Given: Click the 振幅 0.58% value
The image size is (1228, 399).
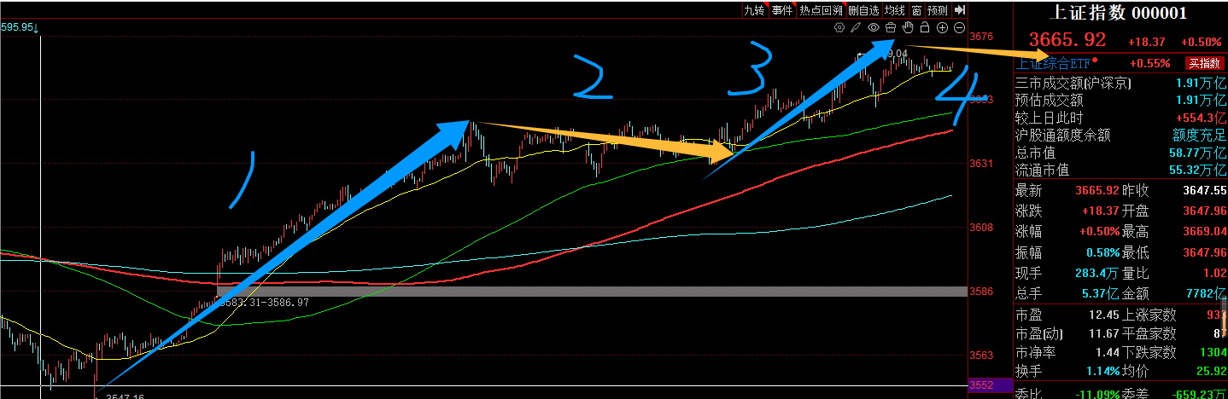Looking at the screenshot, I should (1102, 253).
